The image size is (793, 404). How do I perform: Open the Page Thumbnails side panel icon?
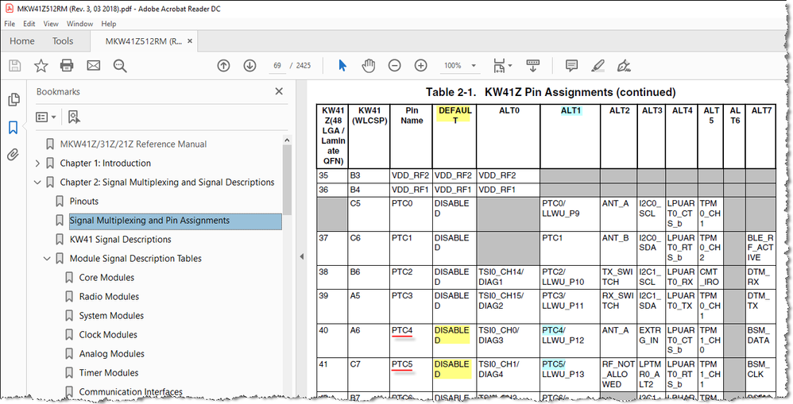click(x=14, y=99)
